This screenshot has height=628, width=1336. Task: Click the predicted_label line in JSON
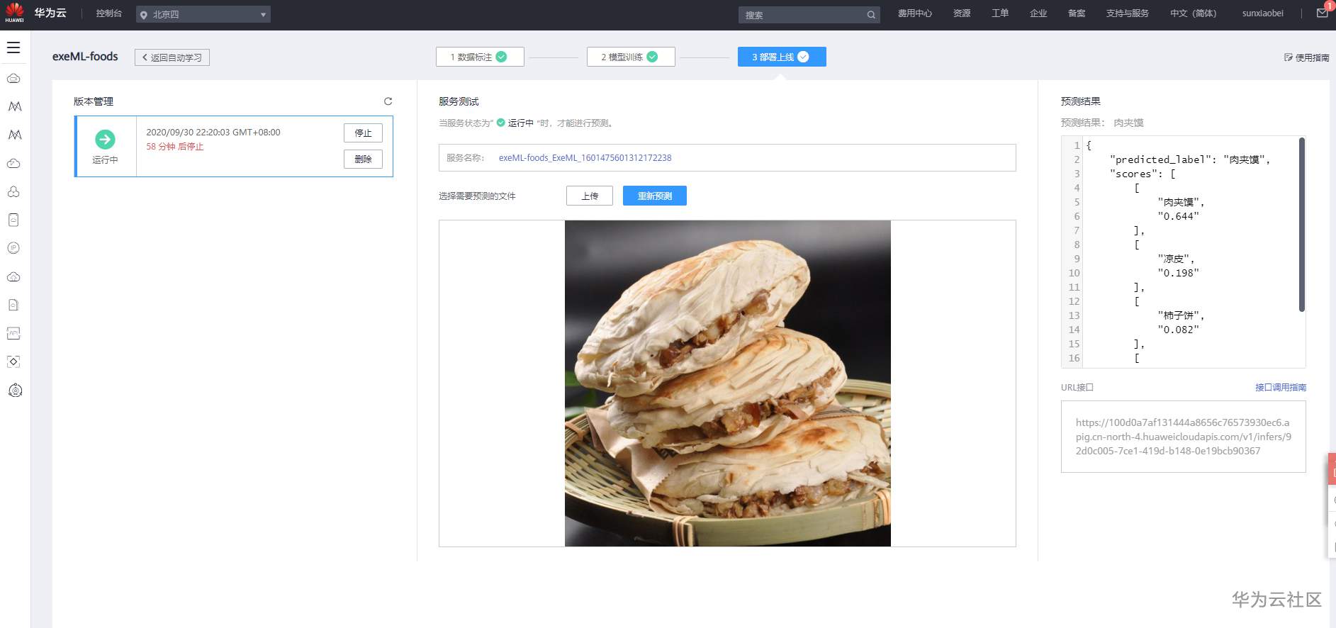pyautogui.click(x=1190, y=159)
